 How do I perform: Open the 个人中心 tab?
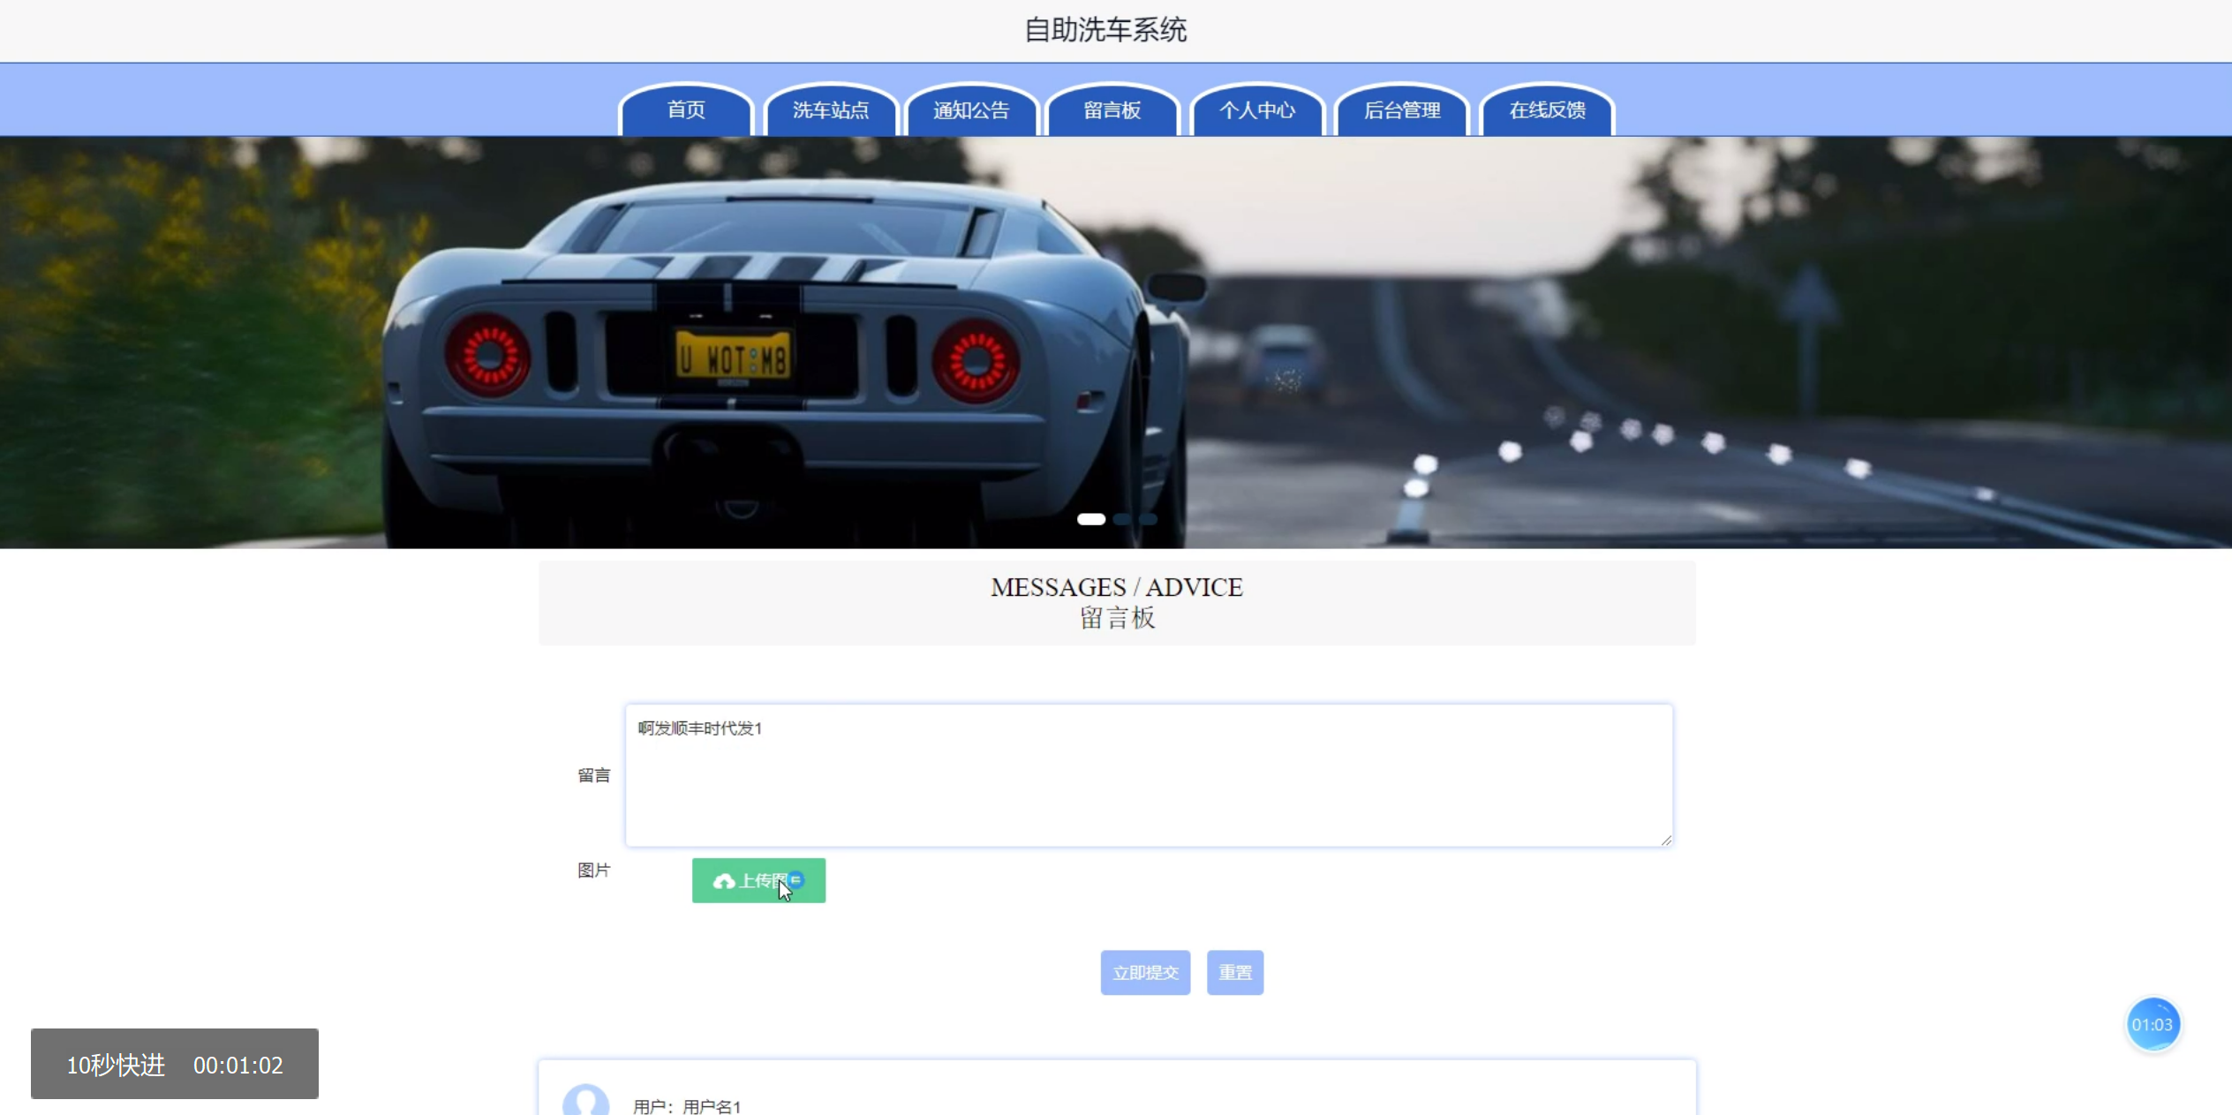[1257, 110]
